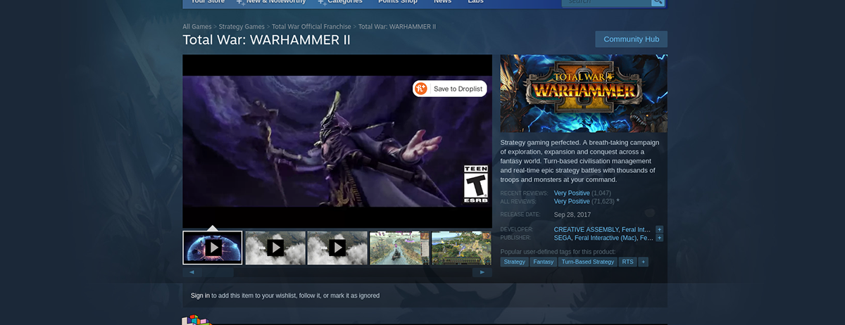
Task: Select the fourth screenshot with the road battle
Action: (399, 248)
